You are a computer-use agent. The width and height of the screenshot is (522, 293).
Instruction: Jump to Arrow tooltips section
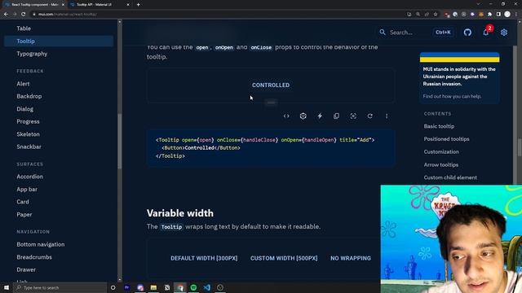[x=440, y=164]
